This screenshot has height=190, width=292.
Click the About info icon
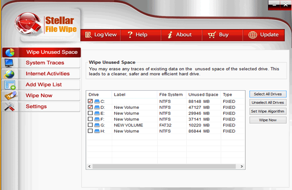(x=170, y=35)
